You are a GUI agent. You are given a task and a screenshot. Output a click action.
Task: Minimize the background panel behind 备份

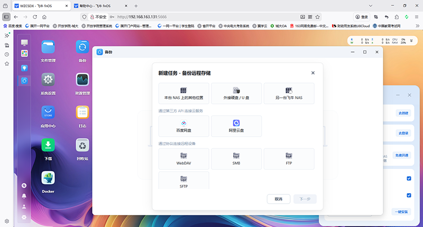[x=398, y=95]
